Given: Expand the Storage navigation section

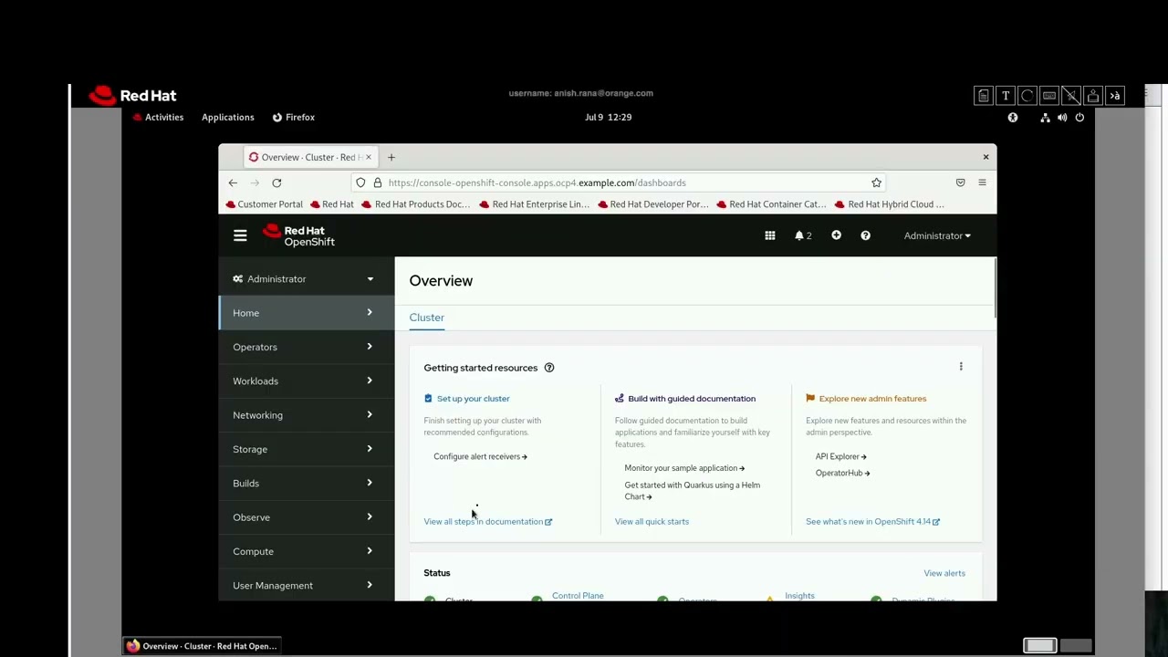Looking at the screenshot, I should tap(306, 449).
